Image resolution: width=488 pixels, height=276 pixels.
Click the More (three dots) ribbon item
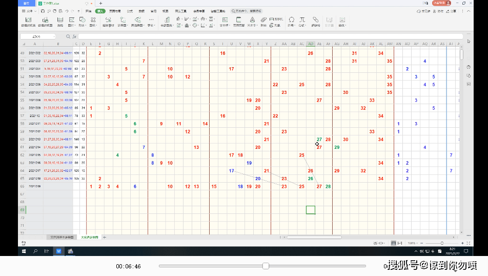click(x=151, y=22)
